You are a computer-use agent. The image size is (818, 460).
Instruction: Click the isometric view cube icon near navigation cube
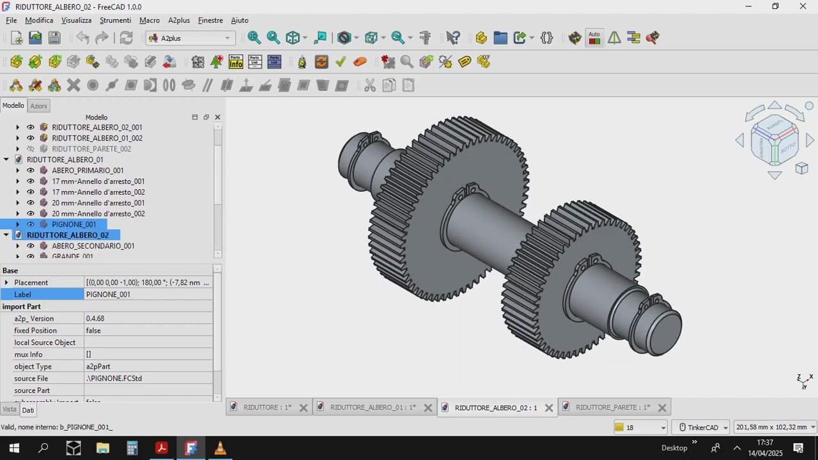tap(801, 168)
